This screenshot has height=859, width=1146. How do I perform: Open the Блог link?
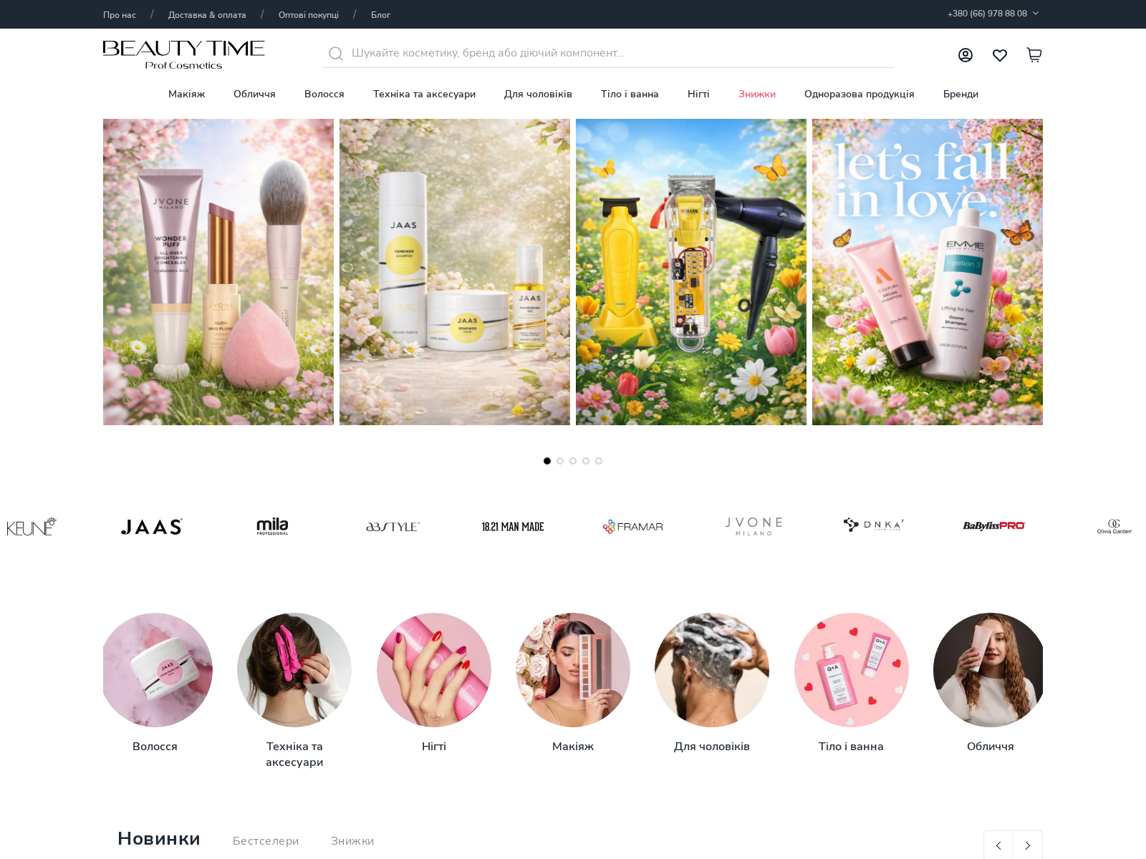(380, 15)
